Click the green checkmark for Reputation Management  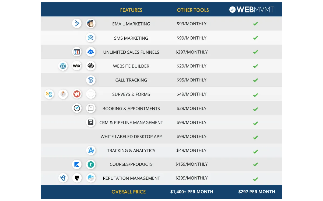255,179
